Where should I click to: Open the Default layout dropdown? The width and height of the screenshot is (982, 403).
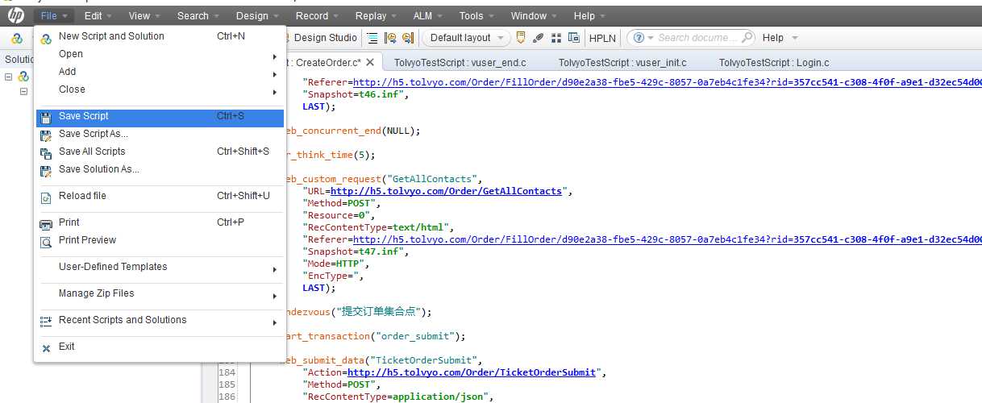(x=467, y=38)
